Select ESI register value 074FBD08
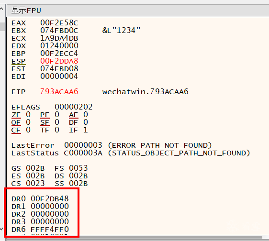This screenshot has height=241, width=269. 59,69
